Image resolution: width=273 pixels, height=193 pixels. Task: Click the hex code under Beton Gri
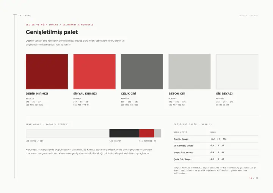pos(173,99)
